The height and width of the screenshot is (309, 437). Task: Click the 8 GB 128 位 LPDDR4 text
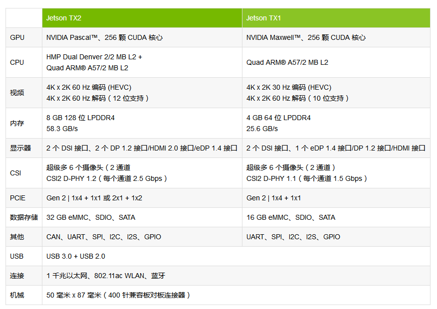tap(80, 118)
